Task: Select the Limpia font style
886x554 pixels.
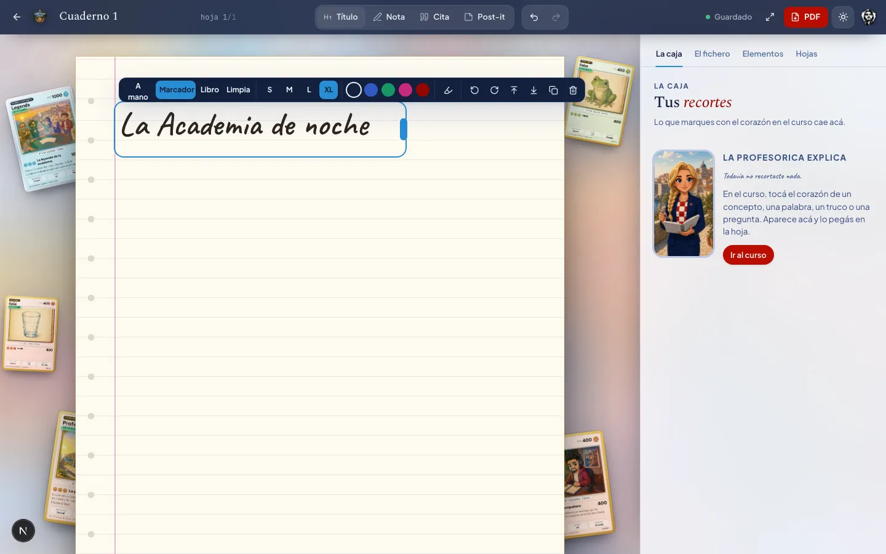Action: pyautogui.click(x=238, y=90)
